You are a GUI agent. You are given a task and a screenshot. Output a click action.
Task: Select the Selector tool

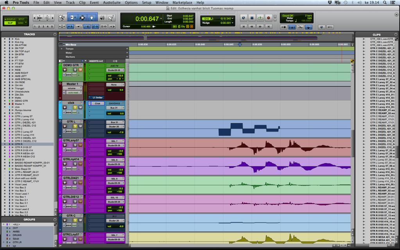coord(82,18)
